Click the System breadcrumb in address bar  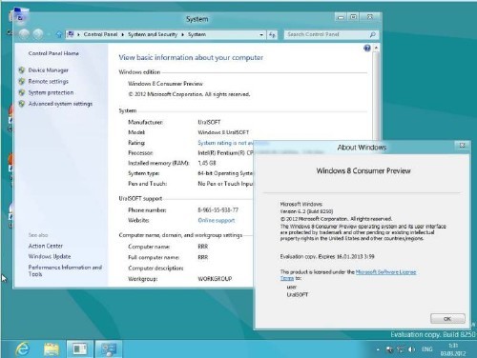pos(197,34)
